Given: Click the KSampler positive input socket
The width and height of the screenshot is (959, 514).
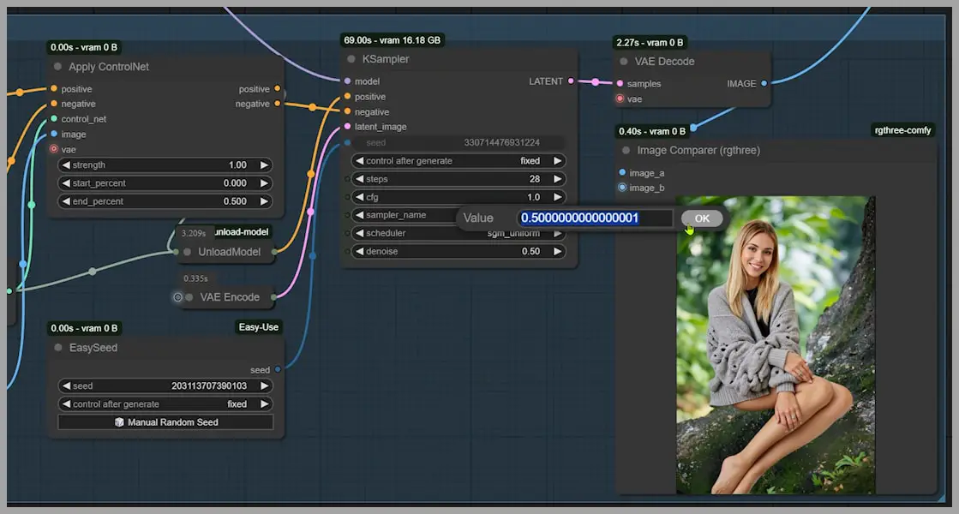Looking at the screenshot, I should point(347,97).
